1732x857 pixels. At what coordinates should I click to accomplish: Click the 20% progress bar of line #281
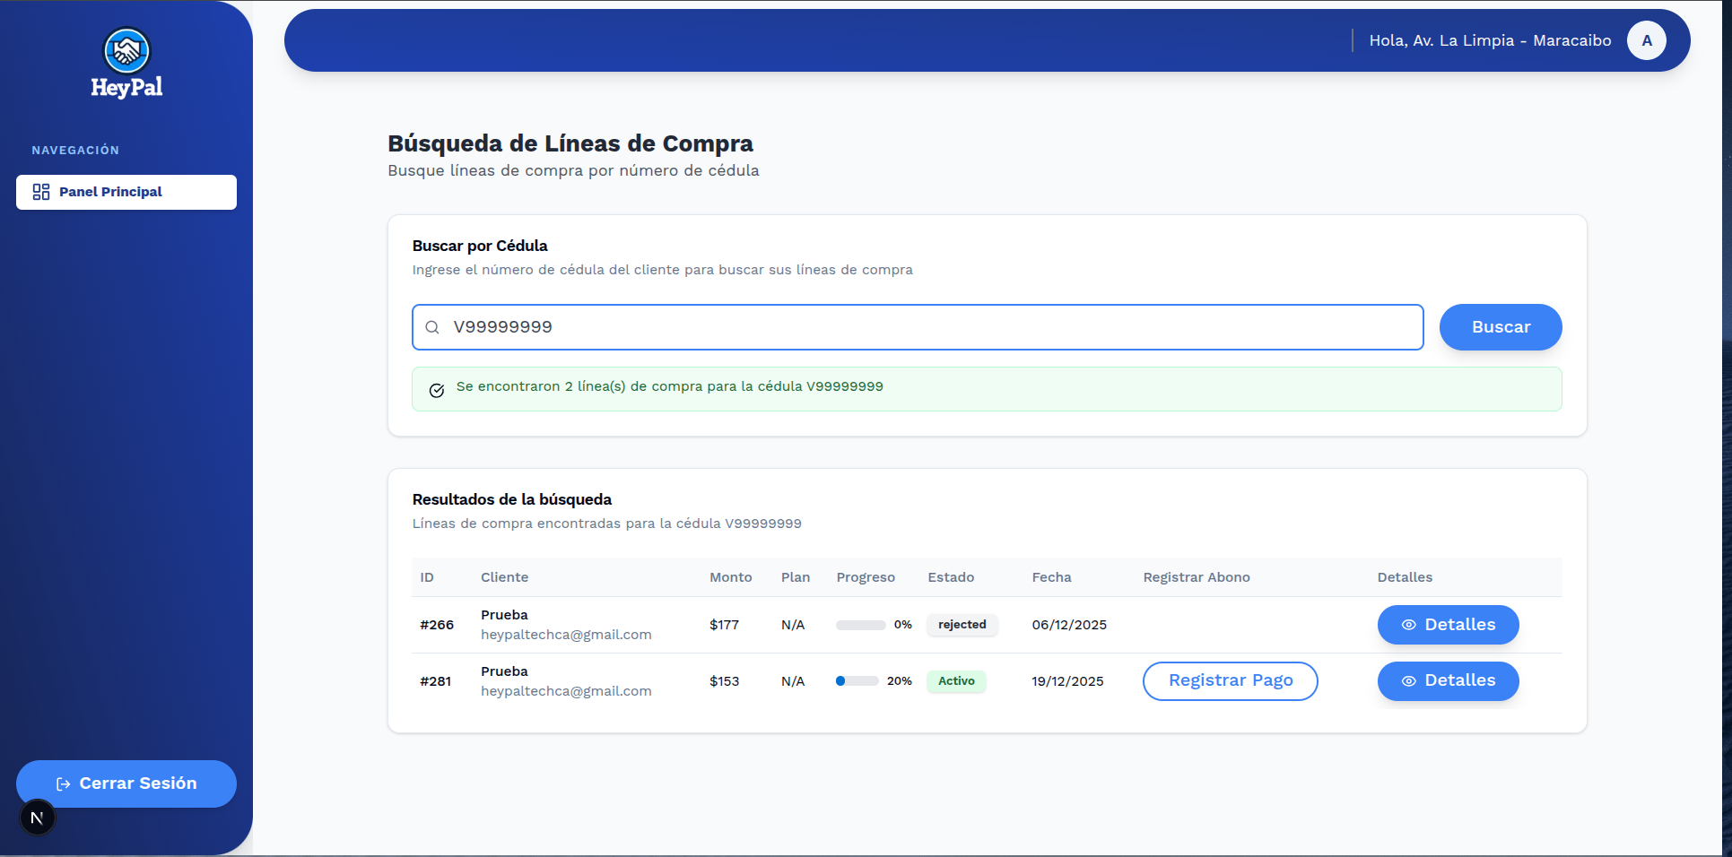pyautogui.click(x=857, y=681)
